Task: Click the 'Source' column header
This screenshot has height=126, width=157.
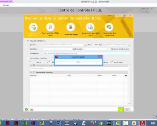Action: (39, 62)
